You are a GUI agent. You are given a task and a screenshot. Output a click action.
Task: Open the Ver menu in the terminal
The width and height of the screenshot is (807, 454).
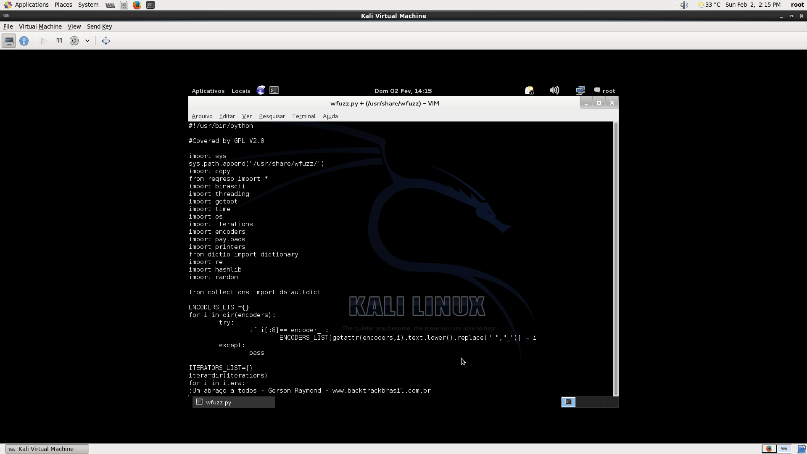[x=247, y=116]
